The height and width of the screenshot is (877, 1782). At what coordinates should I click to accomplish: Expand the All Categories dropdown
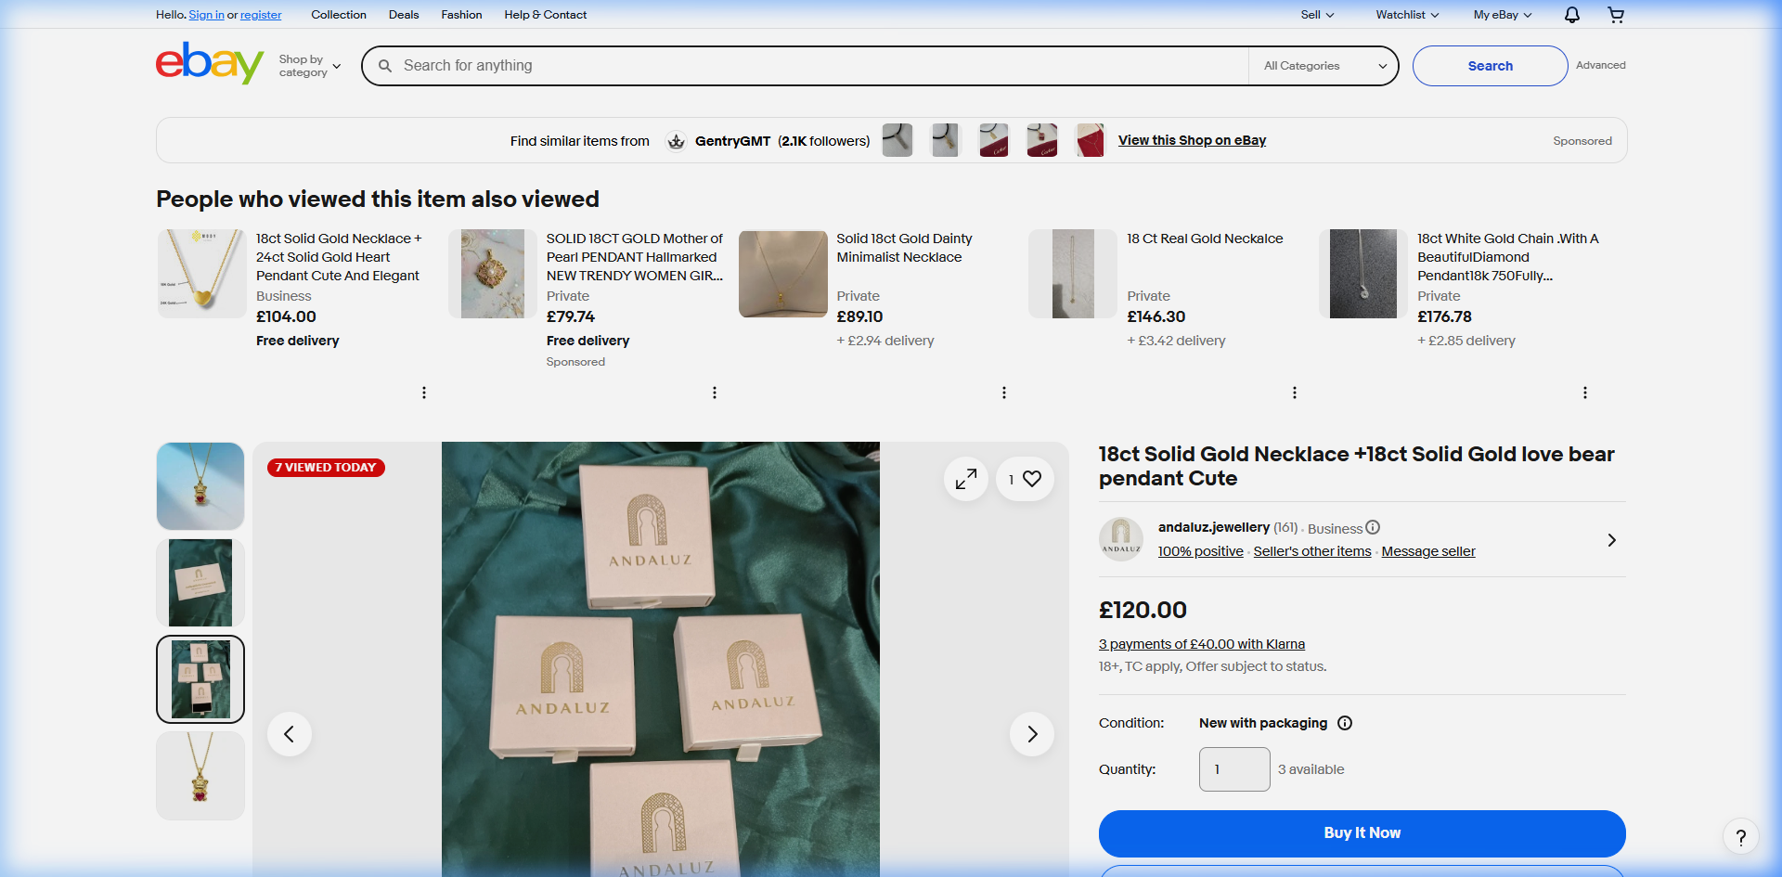click(1324, 66)
